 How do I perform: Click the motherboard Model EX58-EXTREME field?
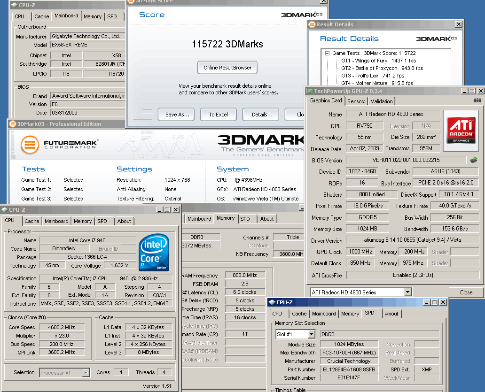(x=88, y=45)
